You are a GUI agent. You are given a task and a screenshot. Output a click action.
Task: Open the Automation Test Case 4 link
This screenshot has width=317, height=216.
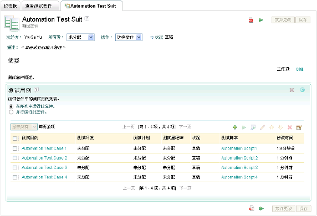tap(44, 177)
